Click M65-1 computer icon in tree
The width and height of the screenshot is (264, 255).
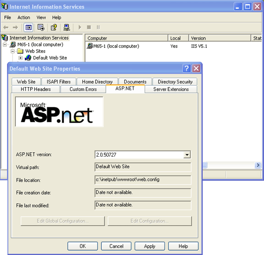(x=13, y=45)
